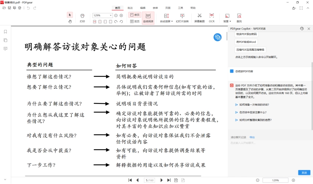Switch to the 页面 (Page) tab
Viewport: 313px width, 184px height.
pyautogui.click(x=168, y=8)
